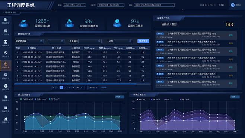Select page 1 in pagination
The width and height of the screenshot is (245, 138).
click(x=58, y=88)
